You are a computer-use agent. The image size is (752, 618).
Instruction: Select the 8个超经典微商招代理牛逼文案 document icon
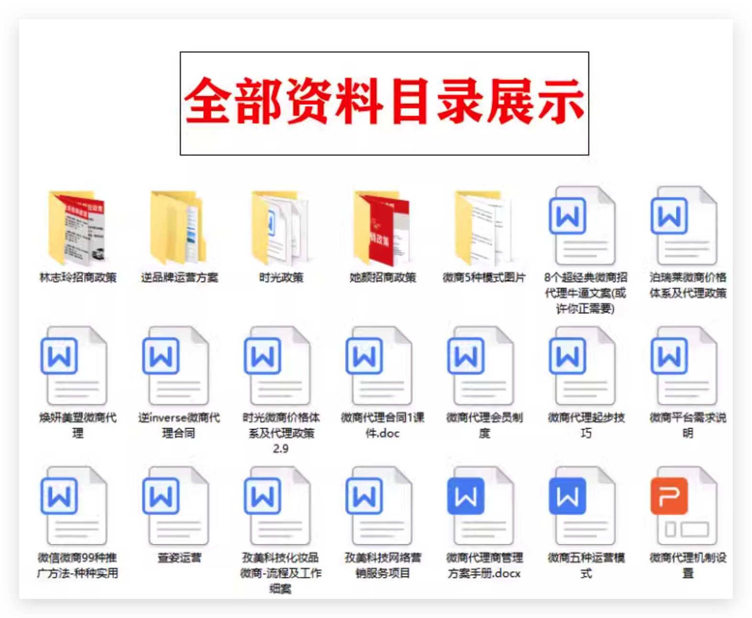point(582,226)
